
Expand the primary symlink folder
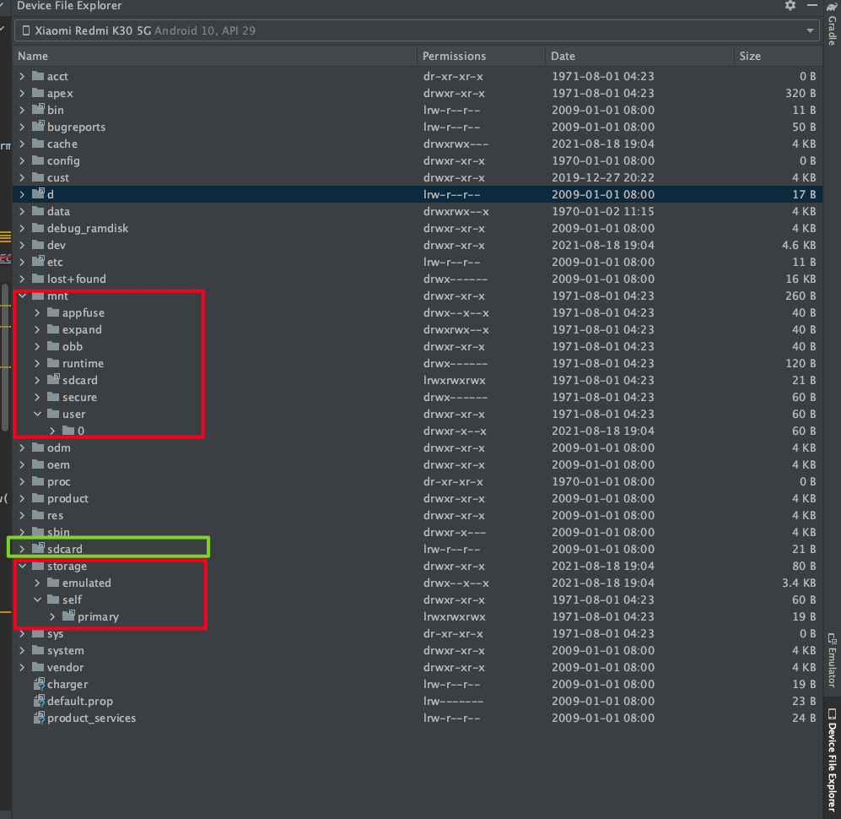(52, 616)
